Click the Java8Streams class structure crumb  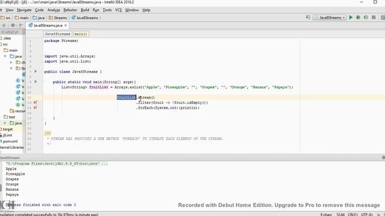[58, 34]
